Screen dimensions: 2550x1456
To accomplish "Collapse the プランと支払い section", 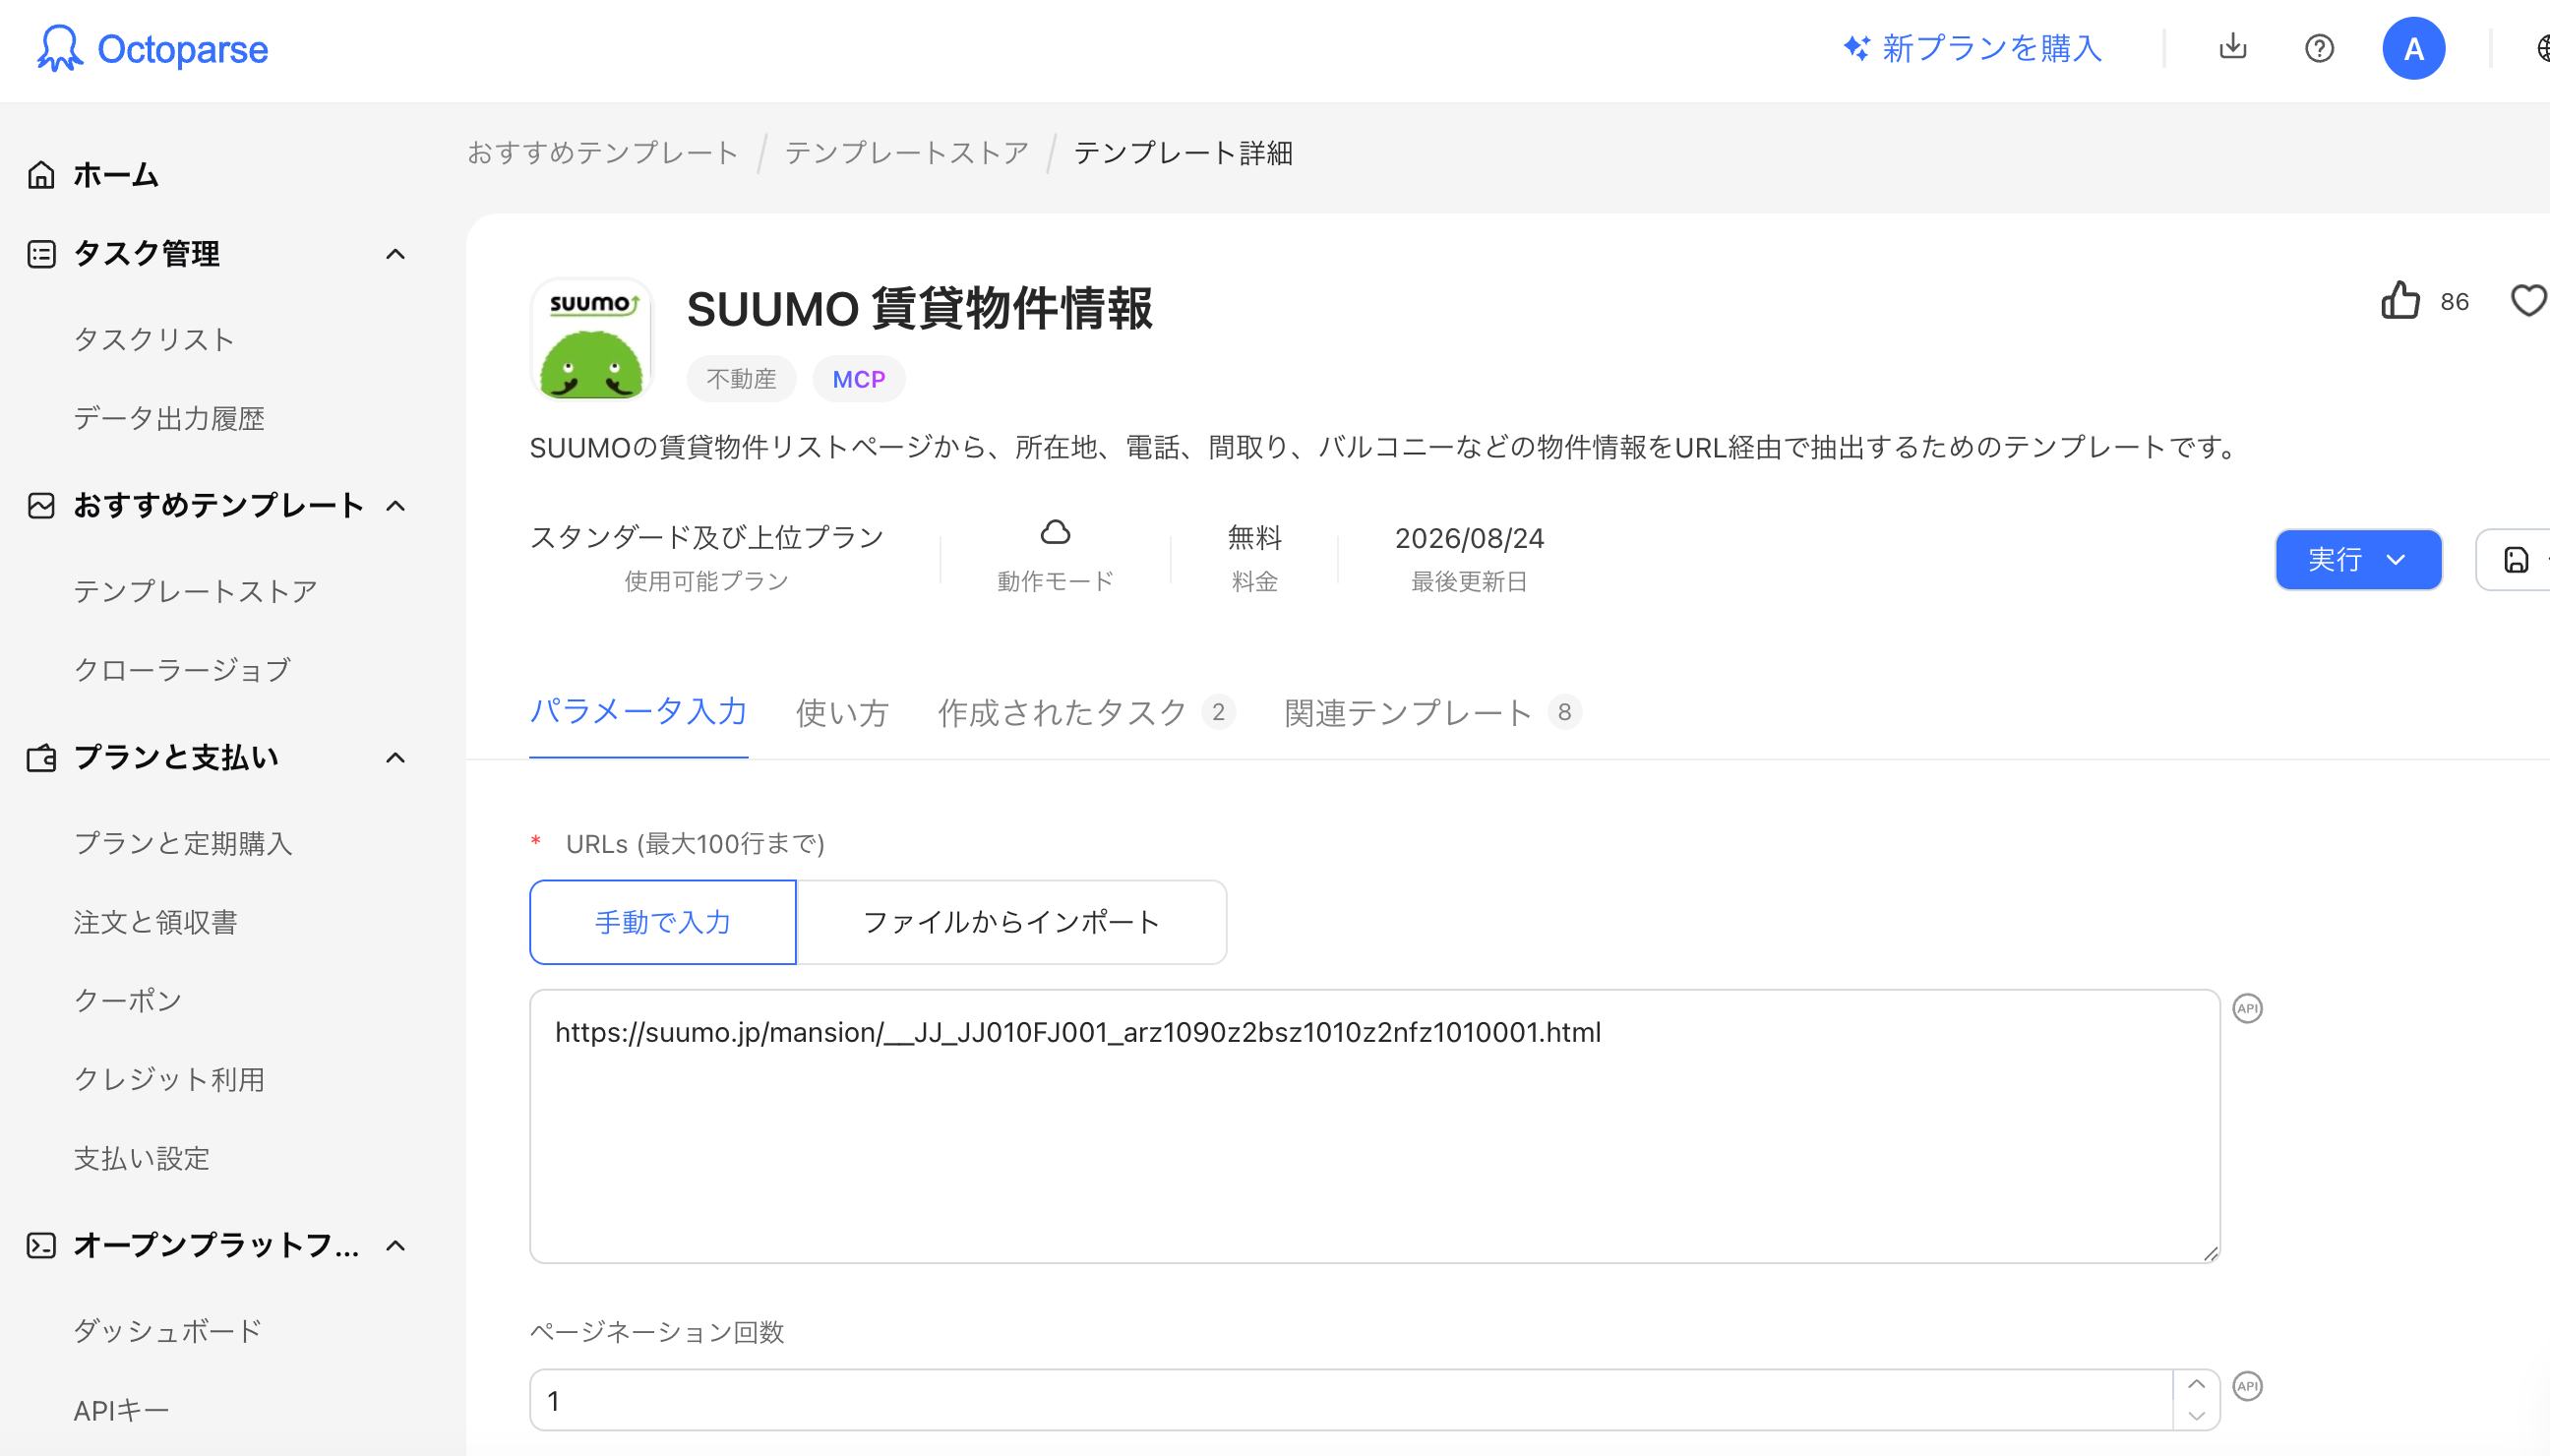I will pos(396,757).
